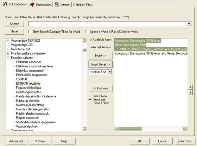Click the tree scroll down arrow
This screenshot has height=146, width=197.
84,129
